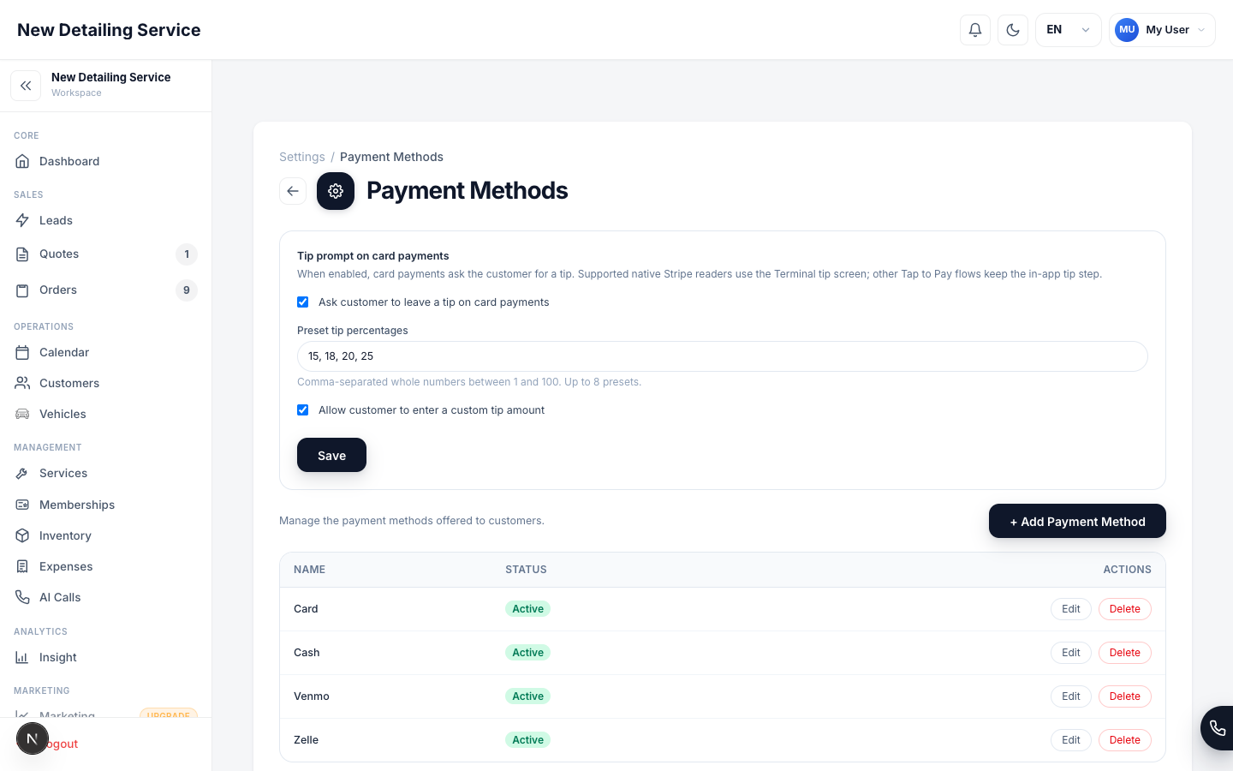Click Add Payment Method button

pos(1077,521)
